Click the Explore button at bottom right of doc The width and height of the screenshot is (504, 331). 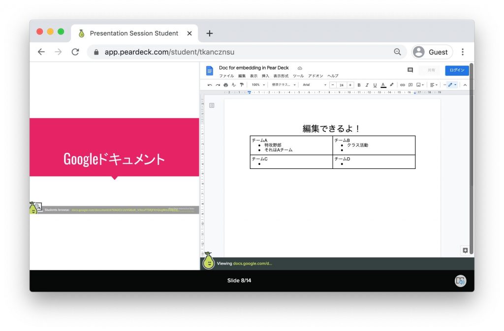(465, 250)
